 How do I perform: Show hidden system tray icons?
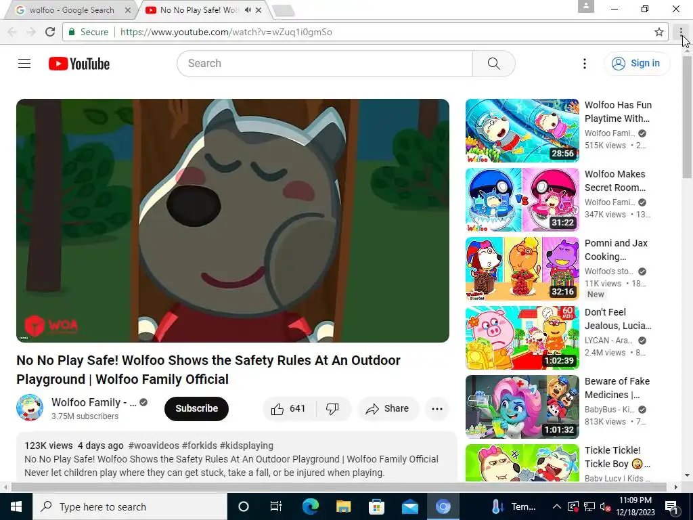tap(557, 506)
